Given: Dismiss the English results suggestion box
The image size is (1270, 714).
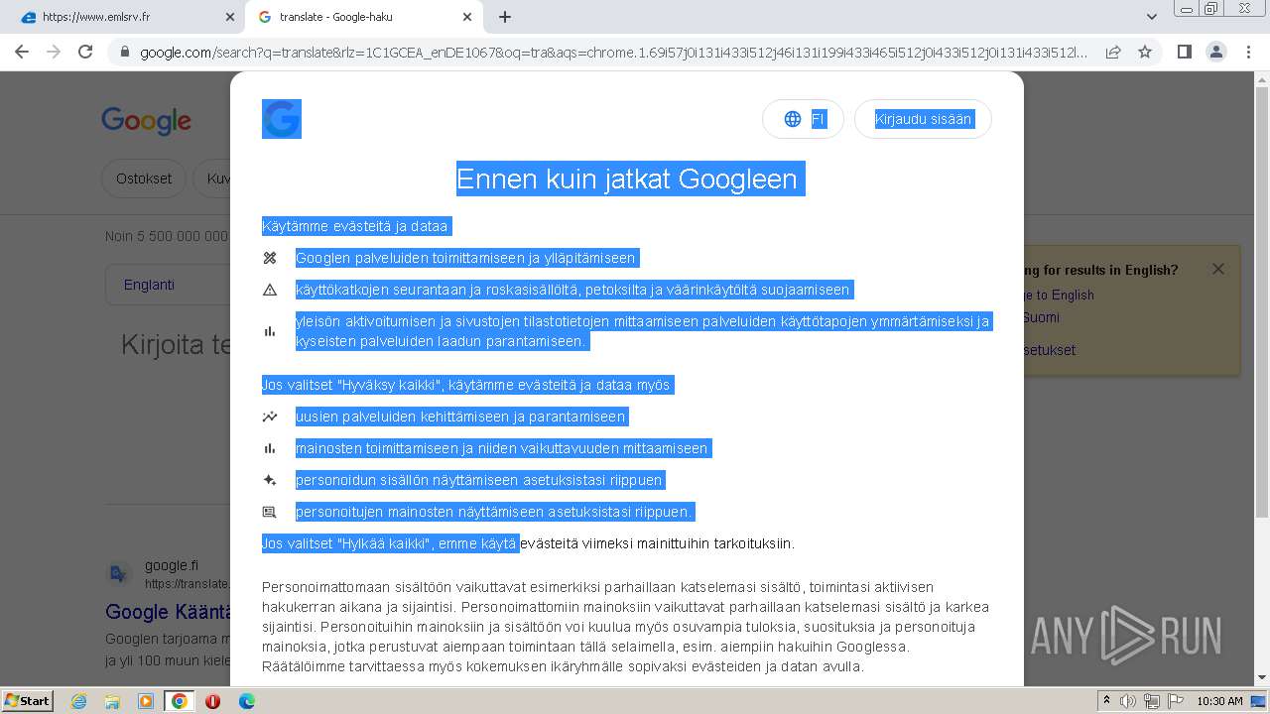Looking at the screenshot, I should click(x=1218, y=269).
